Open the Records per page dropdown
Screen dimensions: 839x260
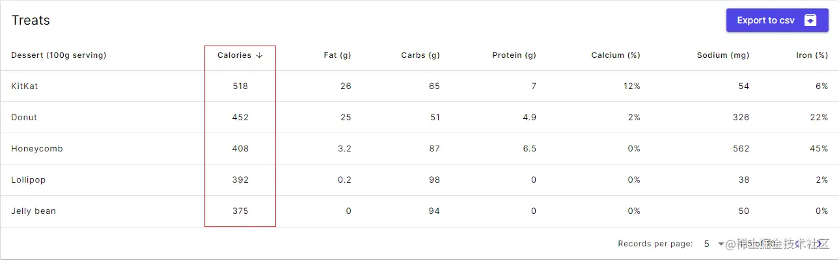click(x=713, y=244)
